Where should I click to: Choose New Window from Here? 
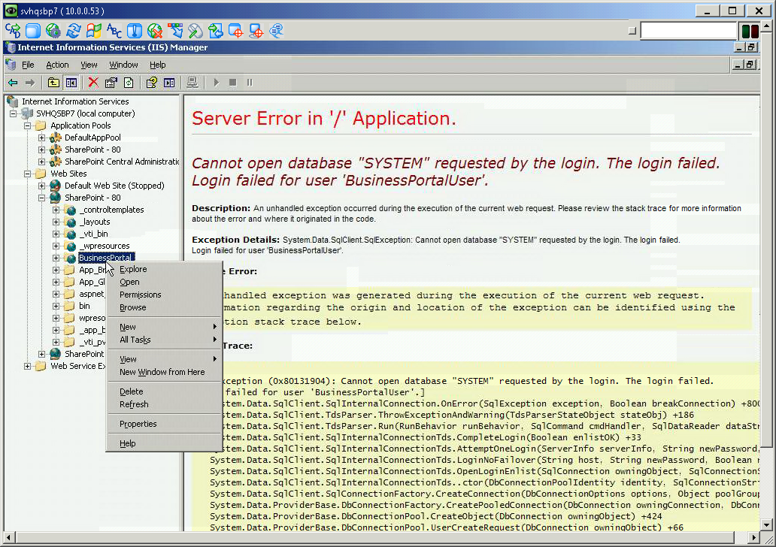(x=163, y=371)
